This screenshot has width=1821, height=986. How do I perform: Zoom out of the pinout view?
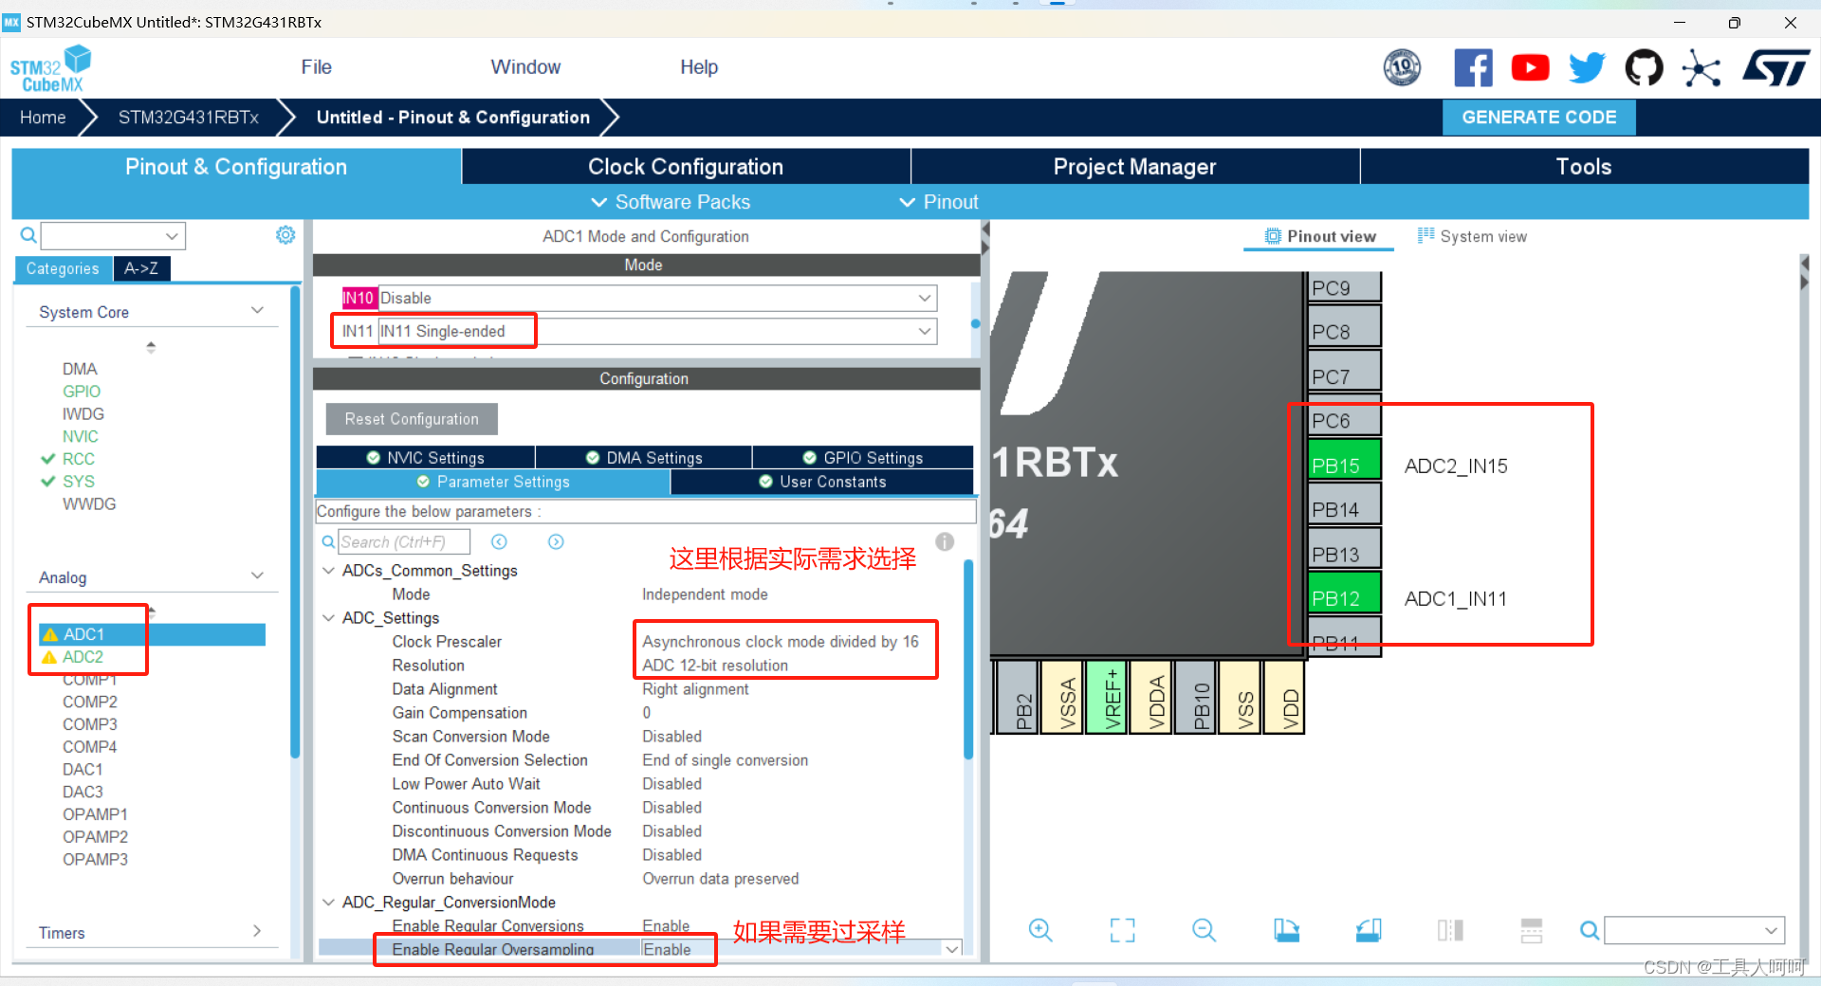pos(1204,931)
